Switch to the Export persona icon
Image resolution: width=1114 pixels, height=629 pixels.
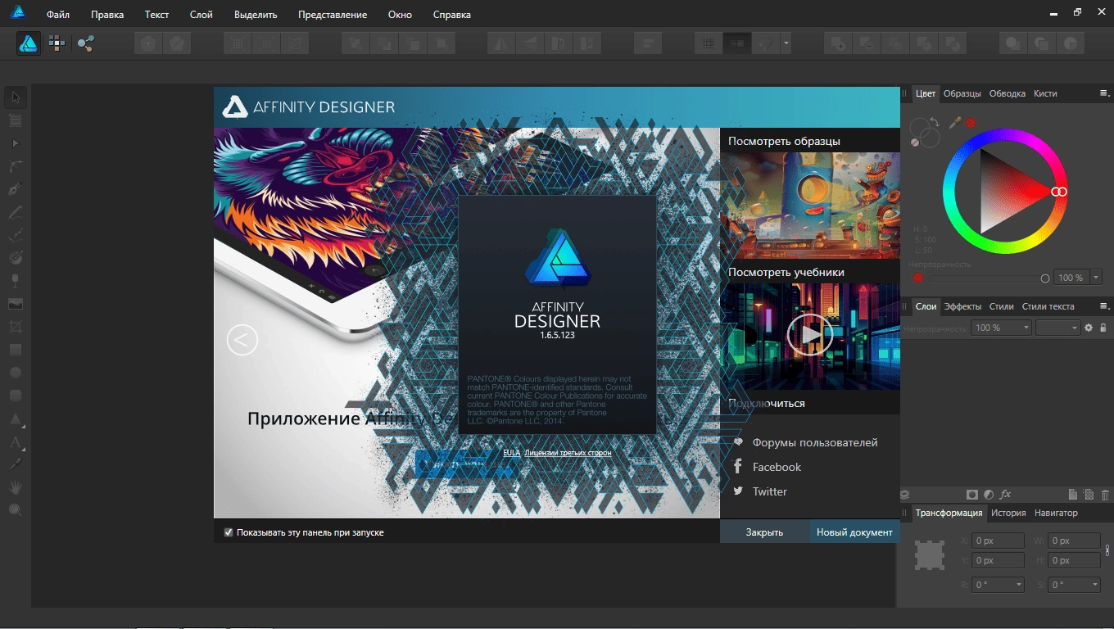[84, 43]
